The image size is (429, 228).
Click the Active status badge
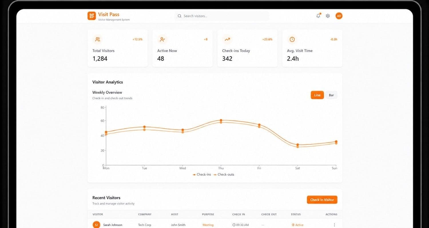(297, 225)
